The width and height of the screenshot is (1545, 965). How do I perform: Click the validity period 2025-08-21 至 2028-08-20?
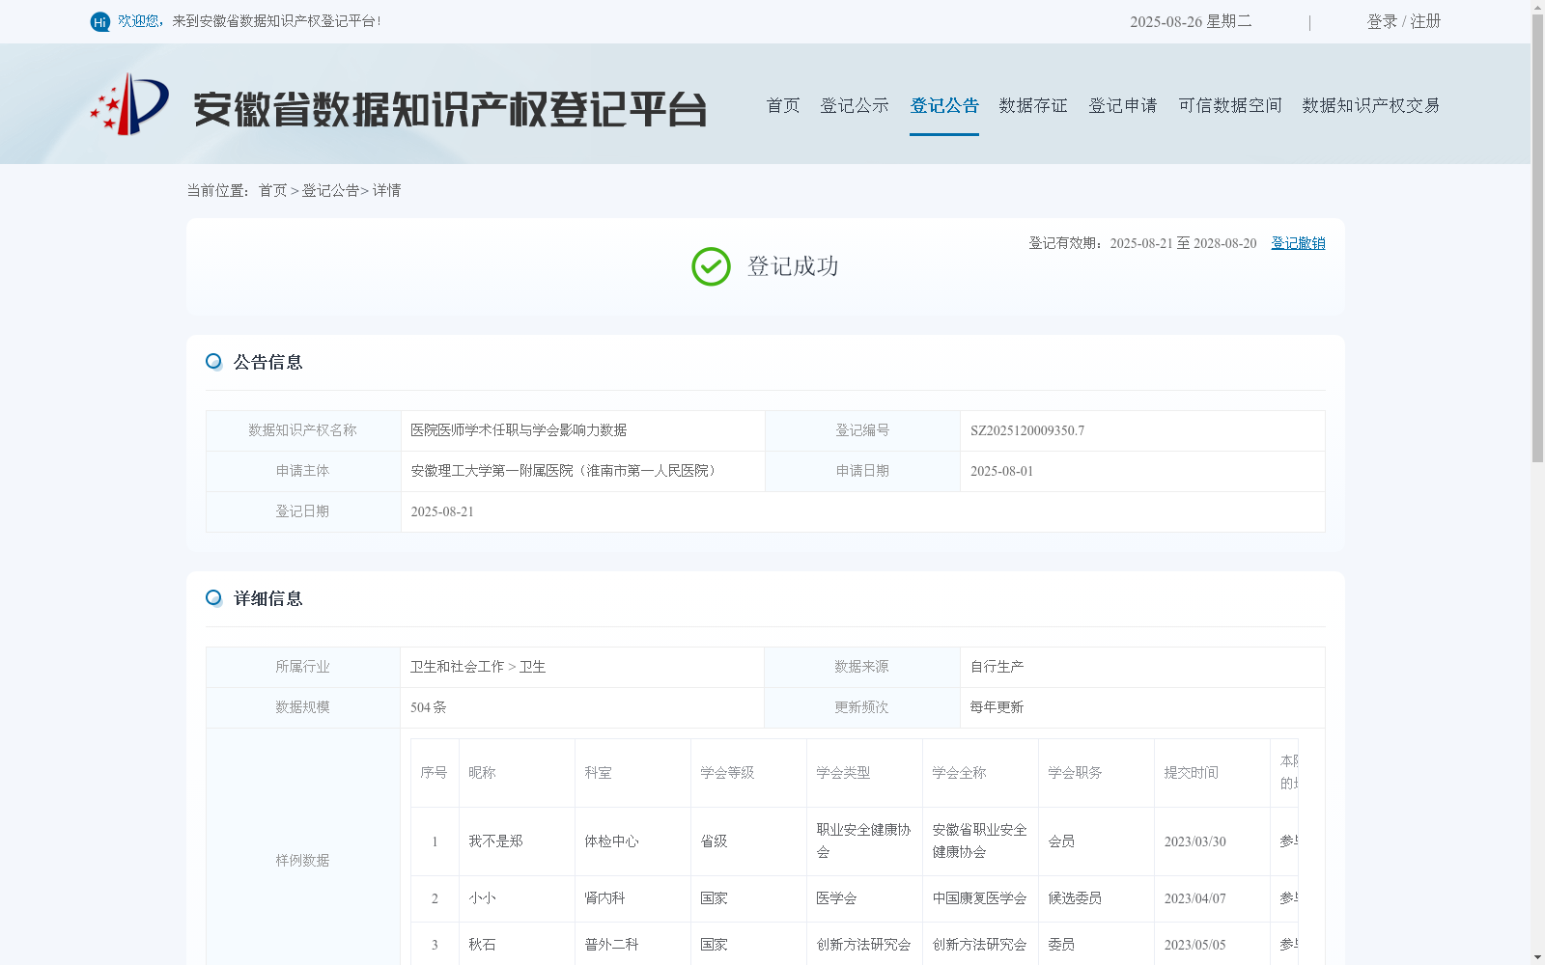(1183, 243)
